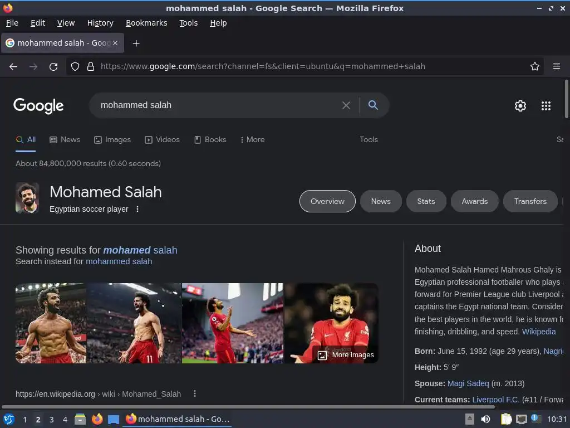Open the Google apps grid icon

point(546,106)
